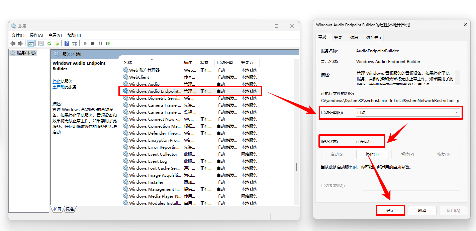Open the 操作(A) menu
This screenshot has width=476, height=231.
point(36,35)
